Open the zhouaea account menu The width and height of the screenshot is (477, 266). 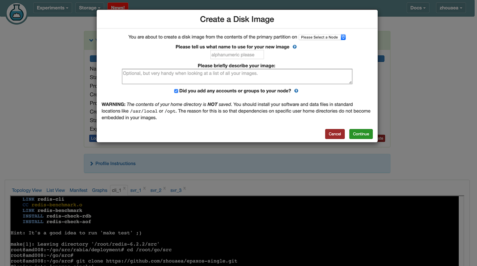450,8
